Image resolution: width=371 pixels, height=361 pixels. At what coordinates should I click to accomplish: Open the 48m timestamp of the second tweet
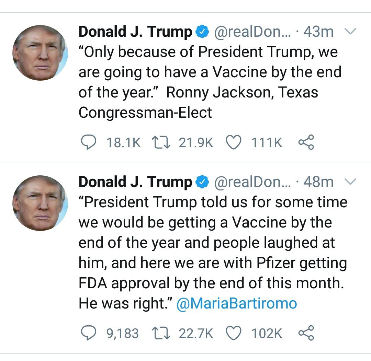pyautogui.click(x=318, y=182)
